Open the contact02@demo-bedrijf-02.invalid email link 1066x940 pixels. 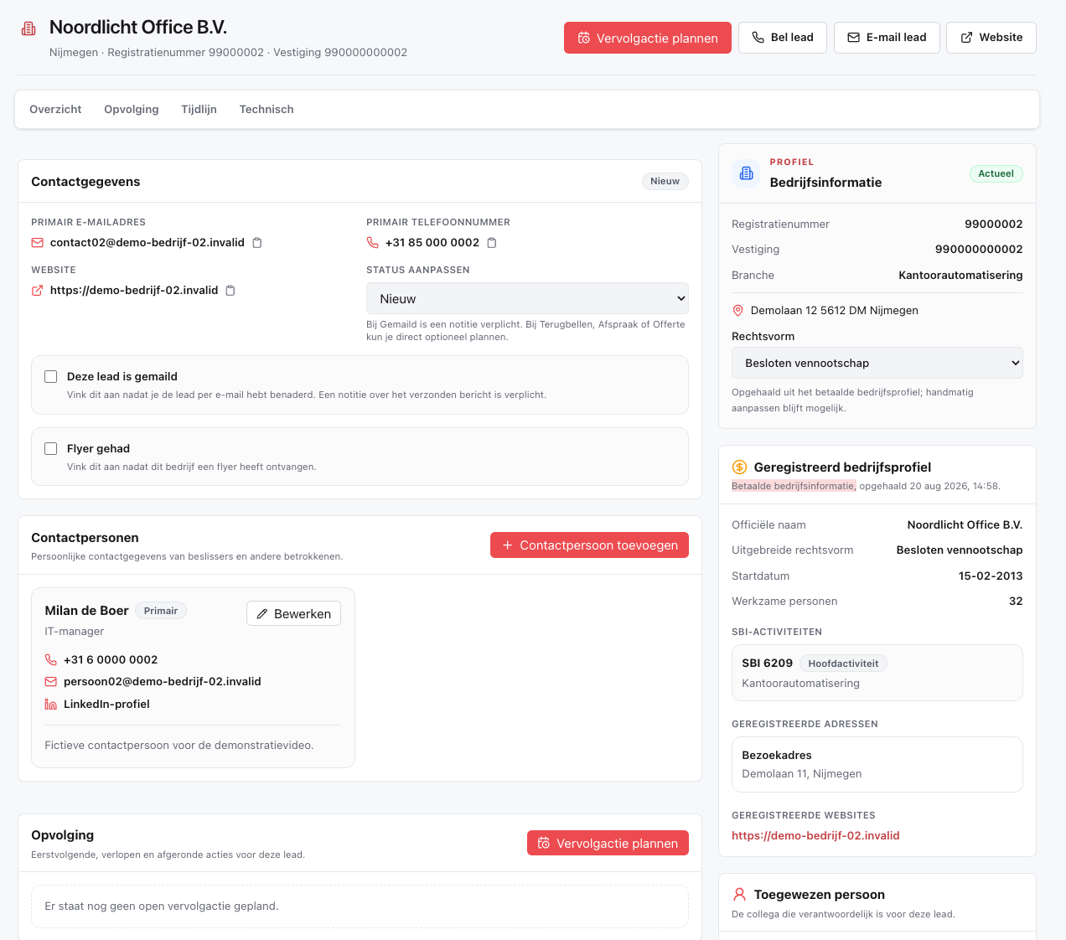click(x=147, y=243)
